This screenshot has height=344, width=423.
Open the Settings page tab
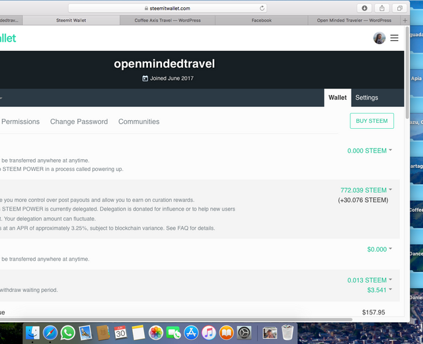click(367, 98)
